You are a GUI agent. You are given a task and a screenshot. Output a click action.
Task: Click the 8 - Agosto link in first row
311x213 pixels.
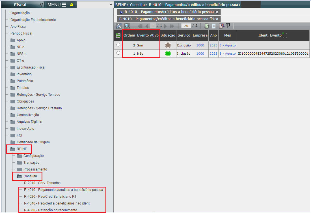tap(227, 45)
